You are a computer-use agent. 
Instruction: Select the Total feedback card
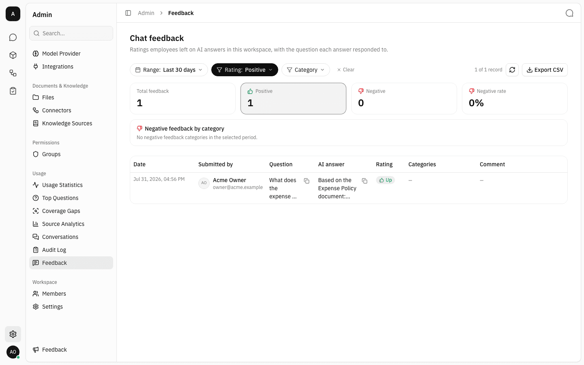(x=182, y=99)
